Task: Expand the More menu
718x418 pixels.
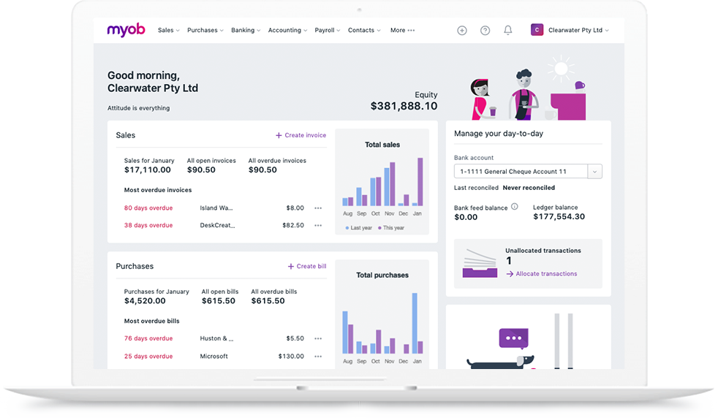Action: (402, 31)
